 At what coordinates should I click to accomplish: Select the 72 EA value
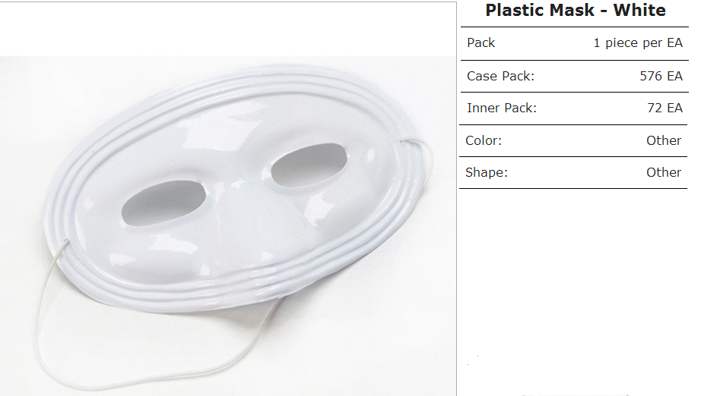(665, 108)
